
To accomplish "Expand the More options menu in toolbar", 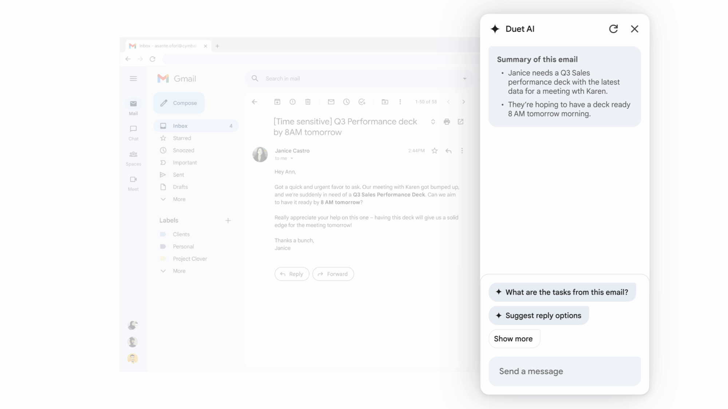I will [400, 102].
